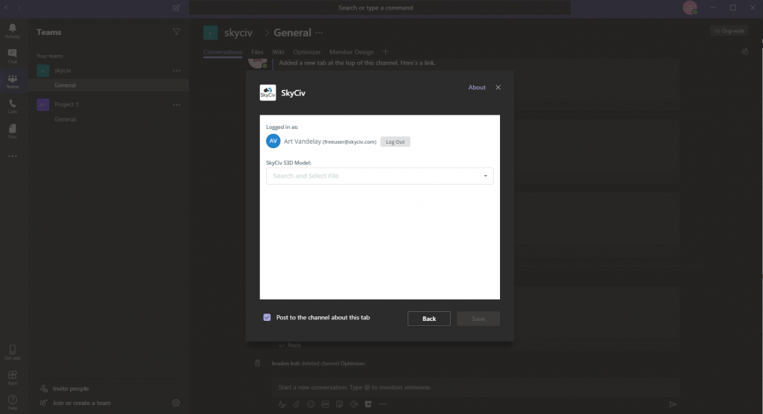Open Project 1 more options ellipsis

(176, 104)
